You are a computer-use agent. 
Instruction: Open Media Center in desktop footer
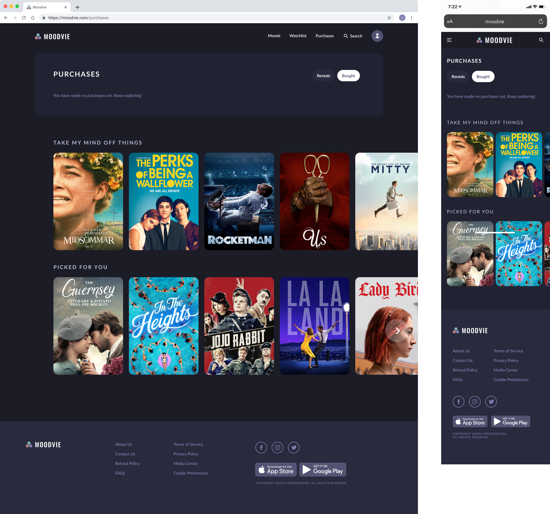tap(186, 463)
